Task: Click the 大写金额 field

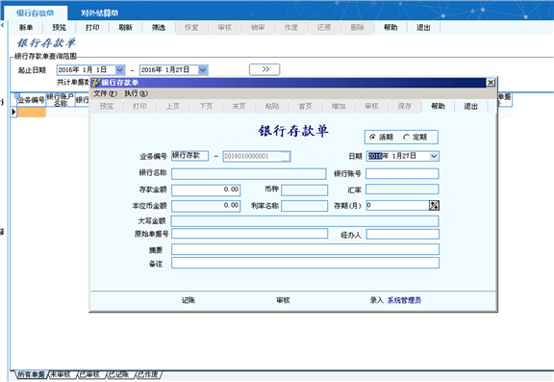Action: pos(305,221)
